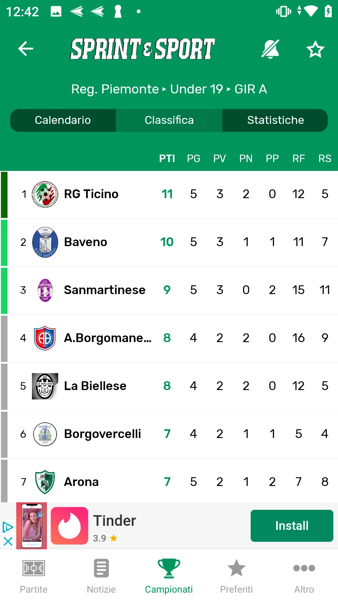
Task: Open the Sanmartinese team row
Action: point(169,290)
